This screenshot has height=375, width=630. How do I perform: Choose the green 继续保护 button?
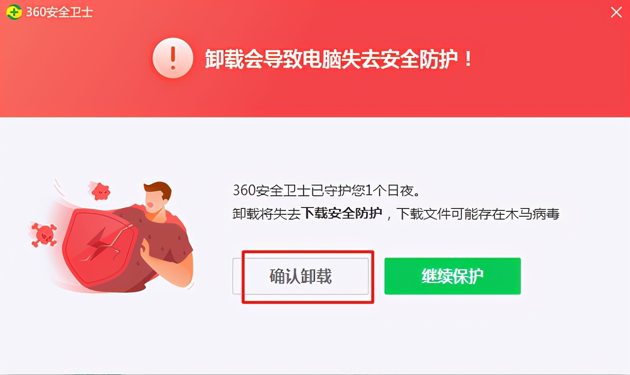pyautogui.click(x=452, y=276)
